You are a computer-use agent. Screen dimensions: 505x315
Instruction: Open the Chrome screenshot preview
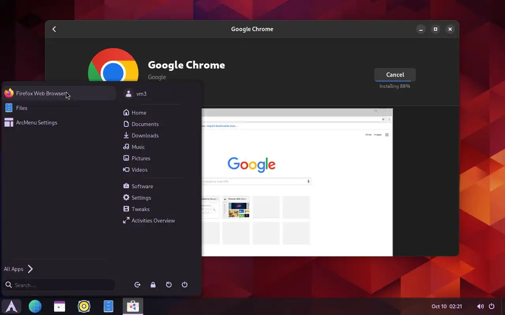tap(297, 182)
